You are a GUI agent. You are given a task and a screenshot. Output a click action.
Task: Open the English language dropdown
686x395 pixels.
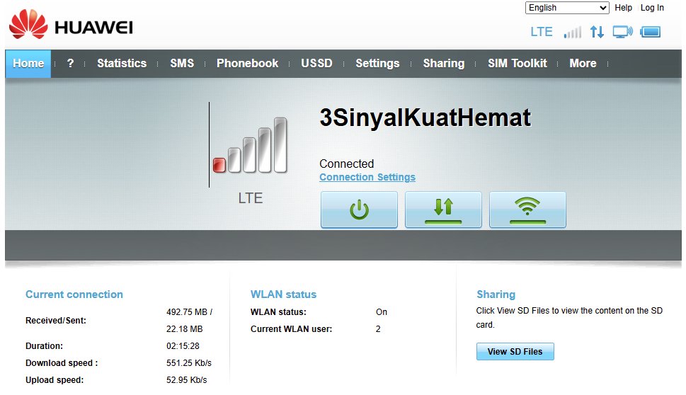pyautogui.click(x=567, y=8)
